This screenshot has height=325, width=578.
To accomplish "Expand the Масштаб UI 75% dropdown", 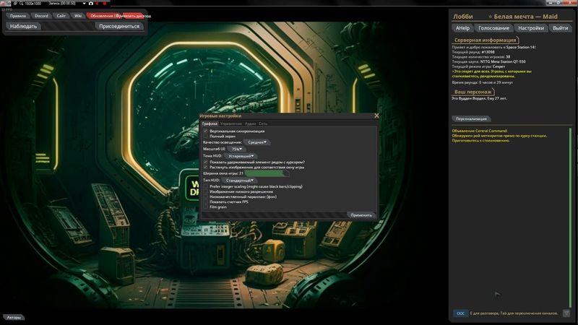I will pyautogui.click(x=237, y=149).
